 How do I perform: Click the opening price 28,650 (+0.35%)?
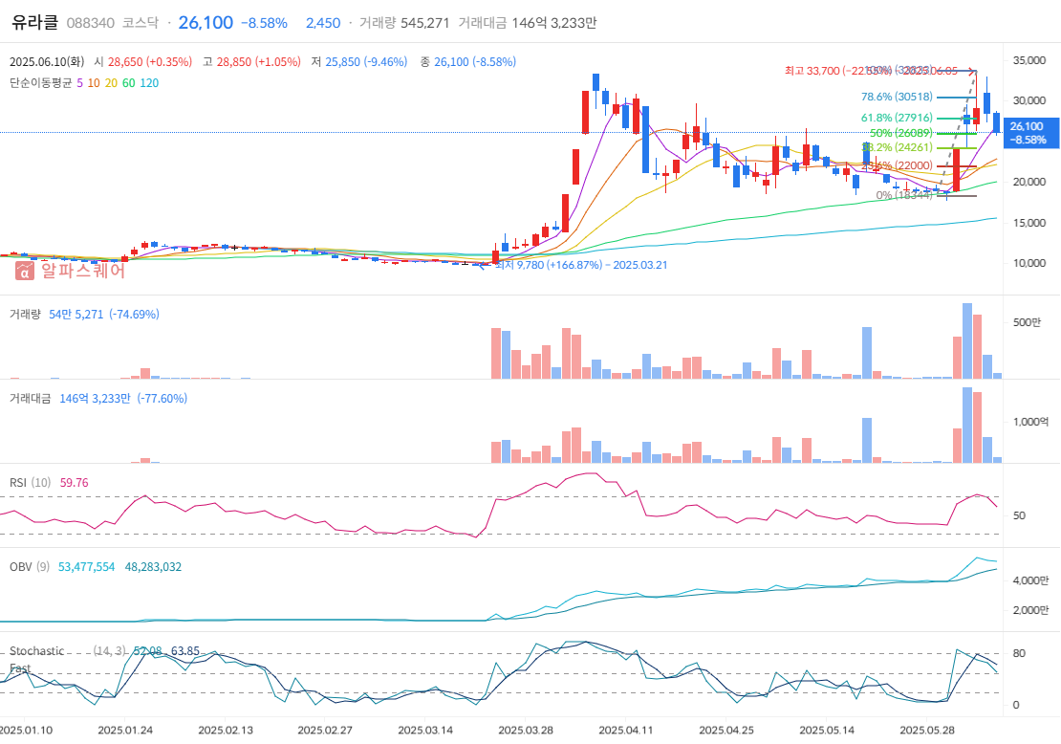click(x=150, y=61)
